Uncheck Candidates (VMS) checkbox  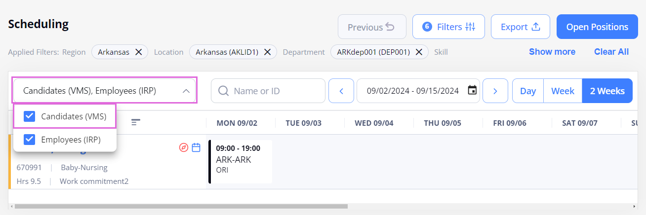tap(30, 116)
